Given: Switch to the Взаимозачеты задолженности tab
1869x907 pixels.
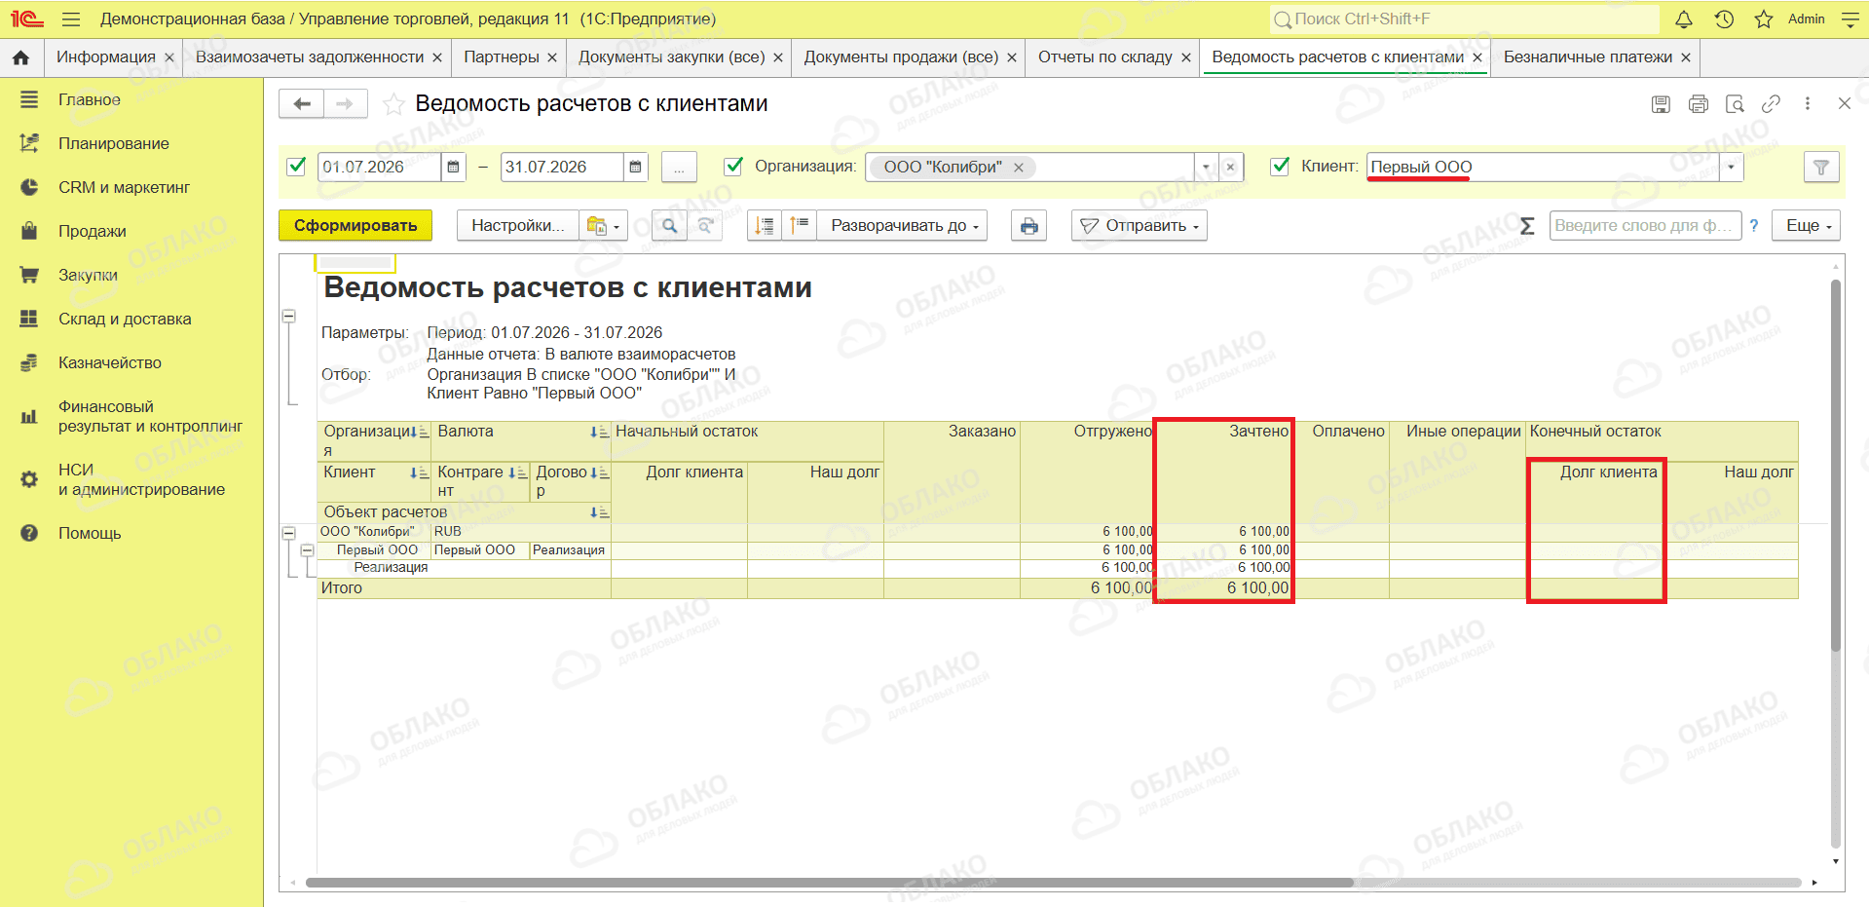Looking at the screenshot, I should [x=310, y=57].
